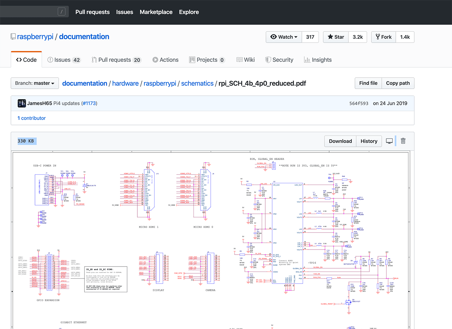
Task: Open the Issues link in top navigation
Action: [125, 12]
